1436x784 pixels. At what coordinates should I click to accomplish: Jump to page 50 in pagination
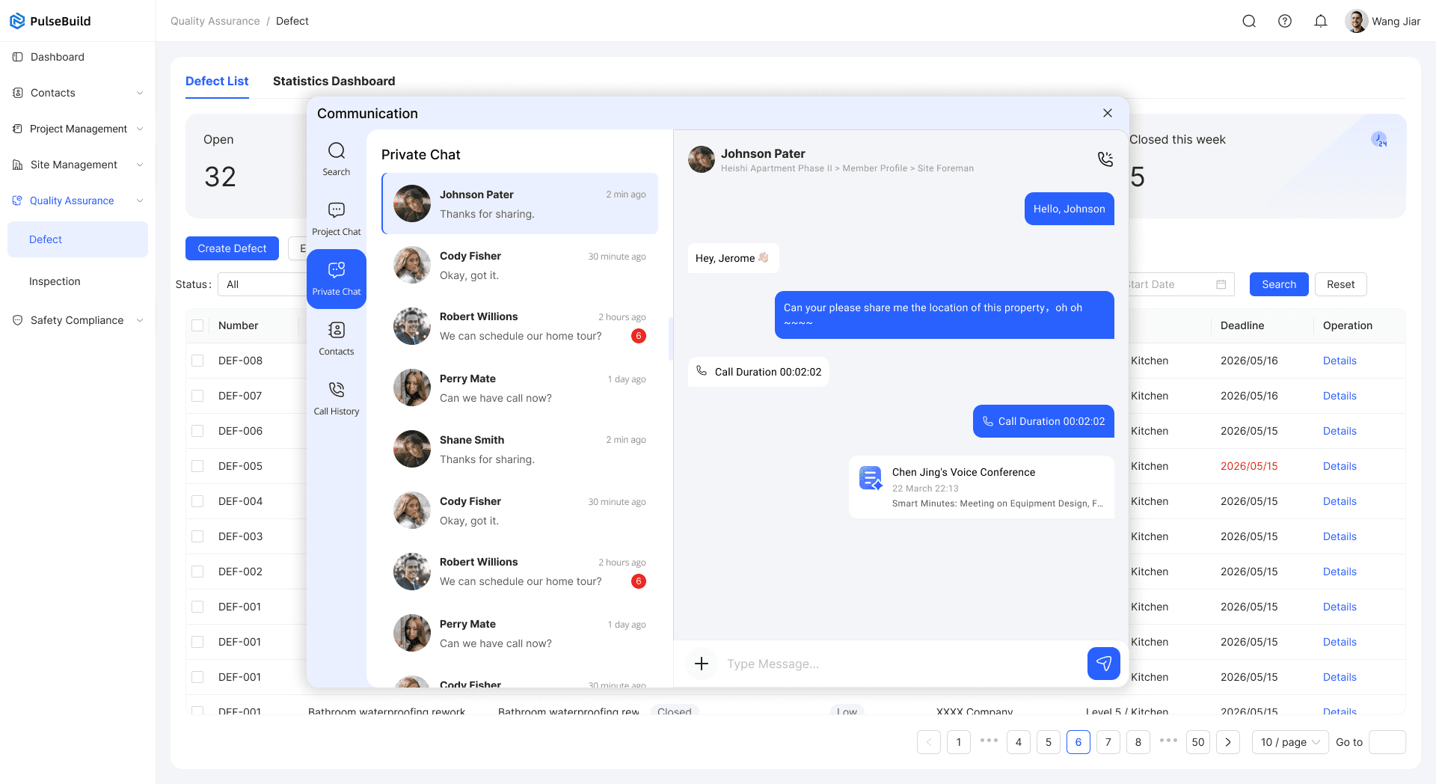[1198, 742]
